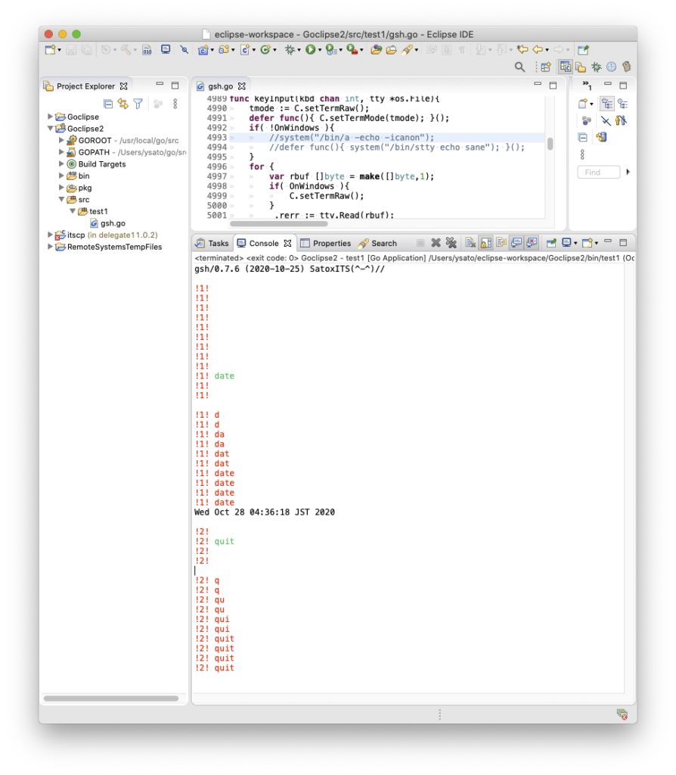Viewport: 676px width, 775px height.
Task: Click the toolbar search magnifier icon
Action: point(519,67)
